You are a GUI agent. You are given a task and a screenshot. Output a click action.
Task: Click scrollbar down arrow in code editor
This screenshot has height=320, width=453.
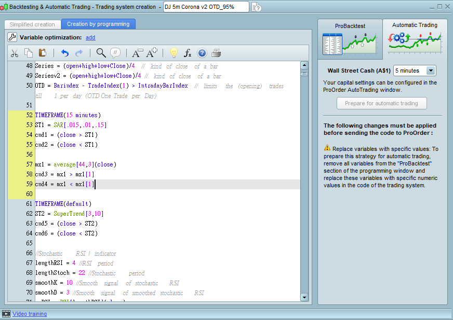click(x=304, y=297)
